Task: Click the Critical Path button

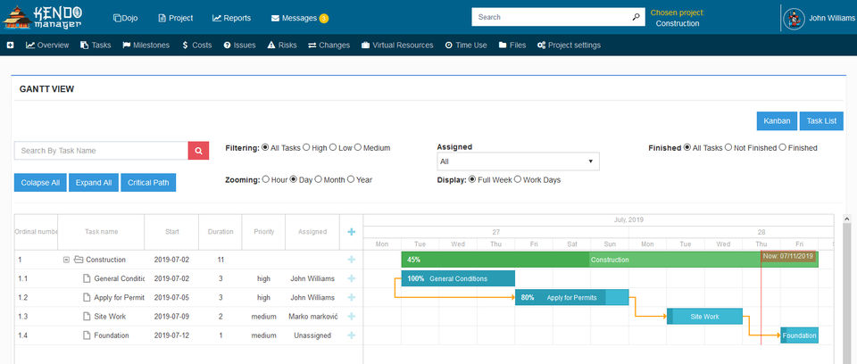Action: click(149, 183)
